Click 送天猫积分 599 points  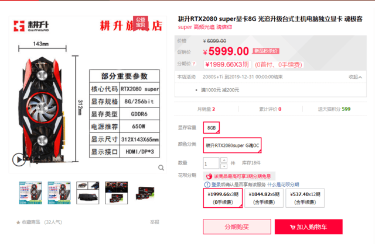click(334, 109)
